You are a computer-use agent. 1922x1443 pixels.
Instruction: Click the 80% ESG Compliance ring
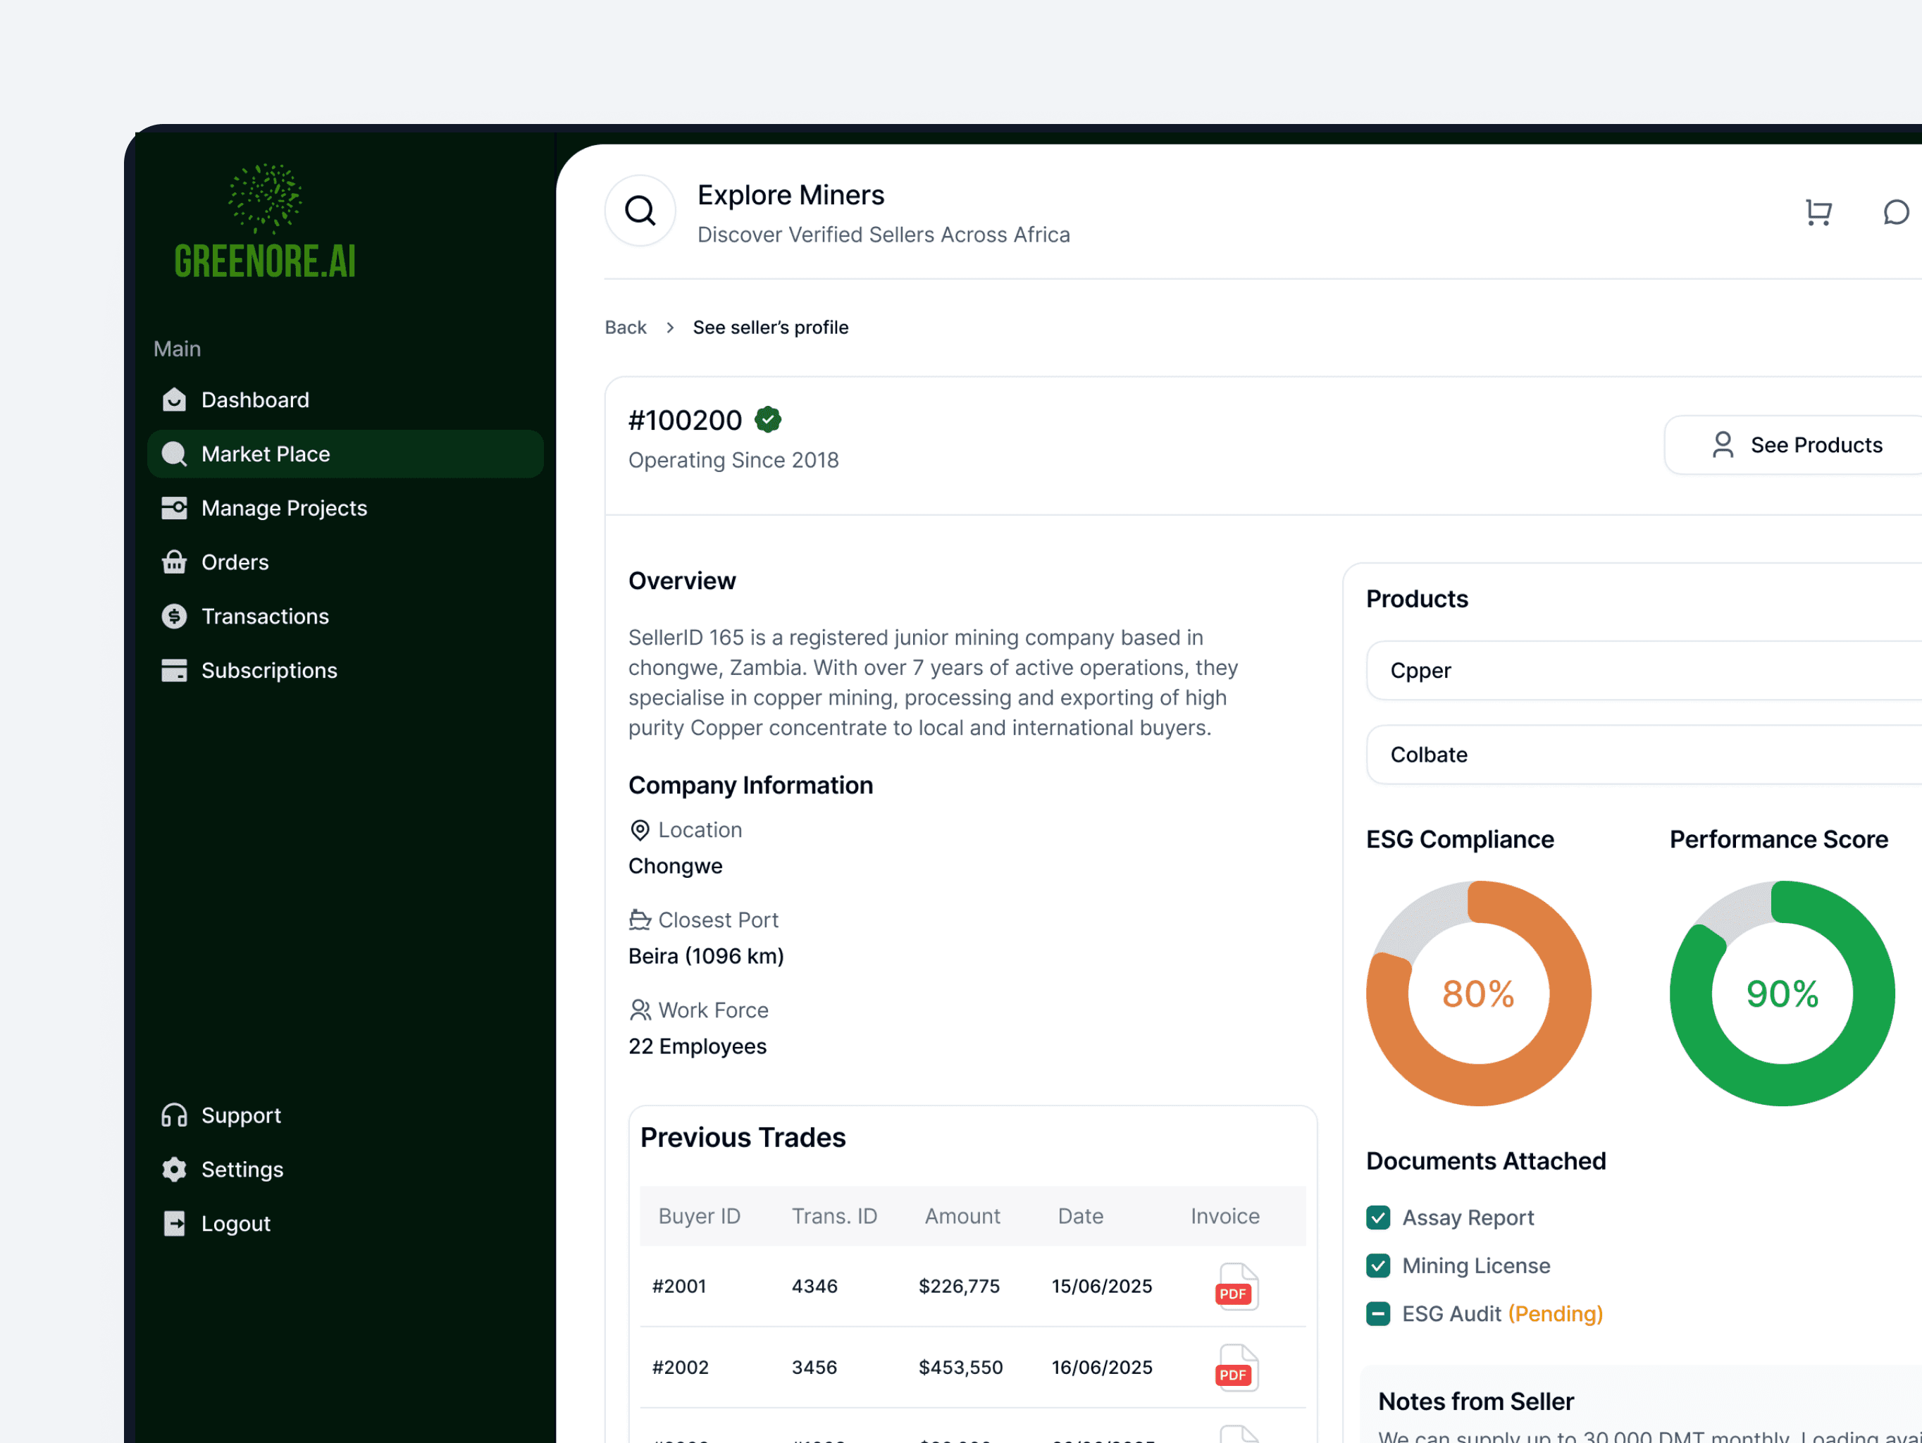click(x=1478, y=993)
